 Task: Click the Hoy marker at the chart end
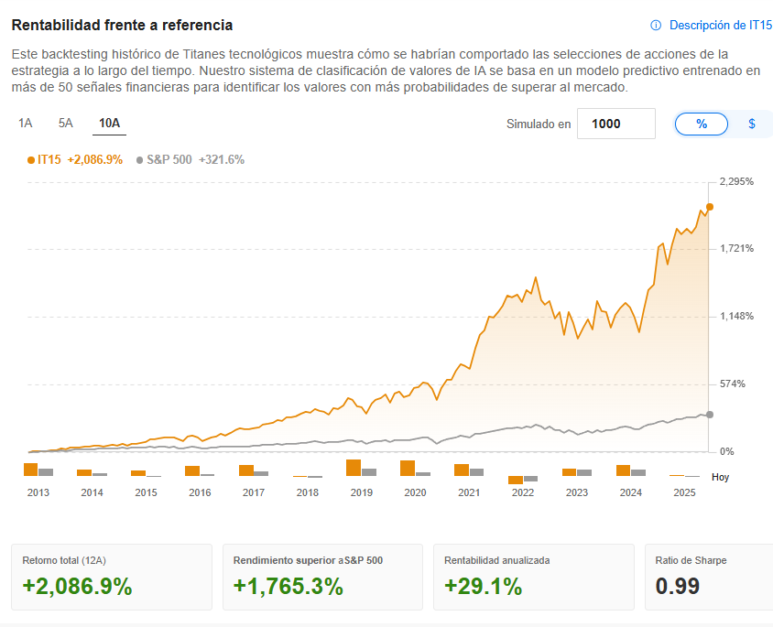tap(720, 476)
